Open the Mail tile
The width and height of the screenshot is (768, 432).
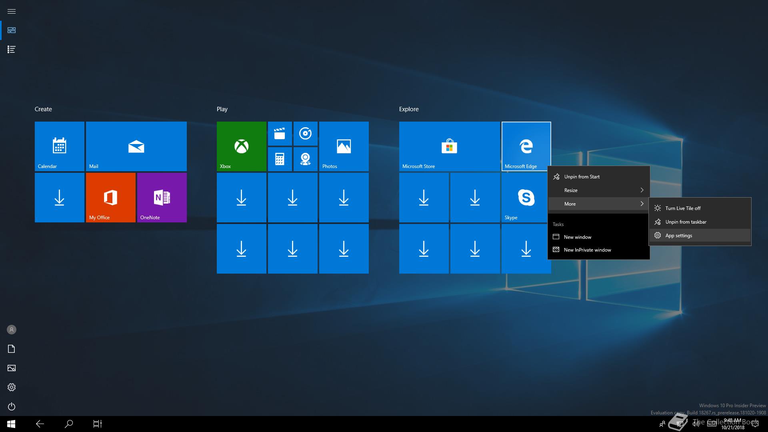click(x=136, y=146)
